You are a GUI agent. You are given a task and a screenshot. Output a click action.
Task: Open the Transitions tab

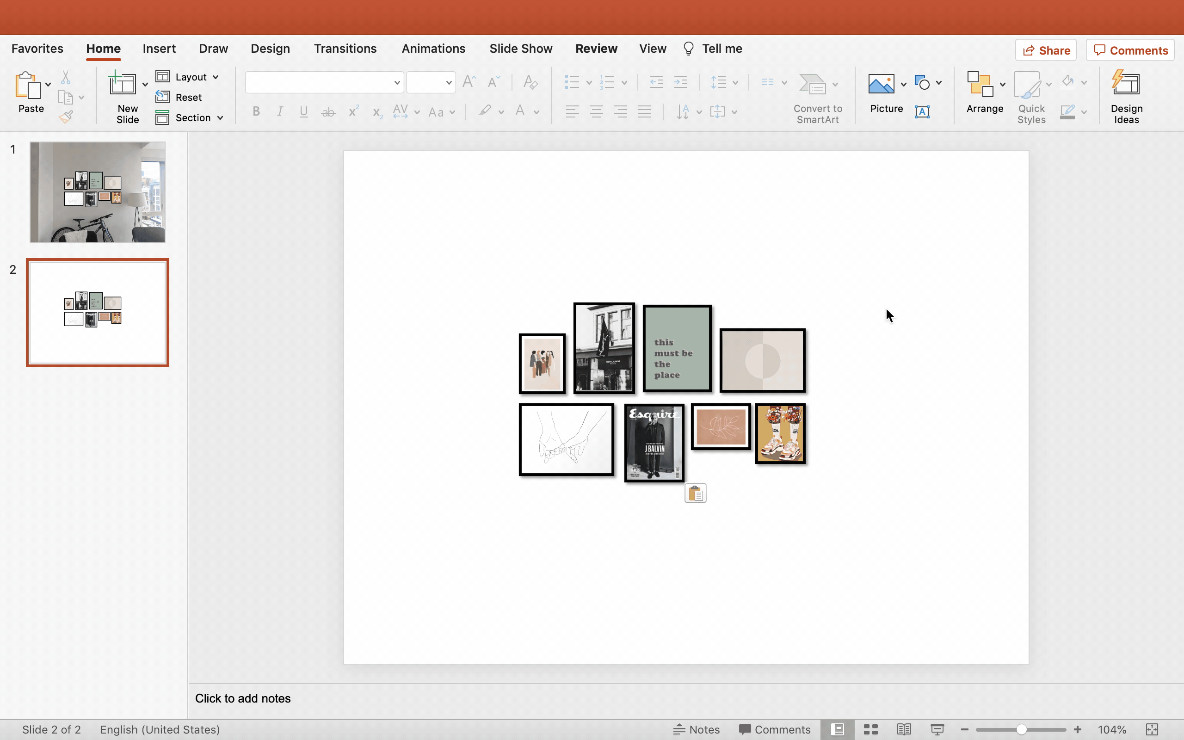345,49
